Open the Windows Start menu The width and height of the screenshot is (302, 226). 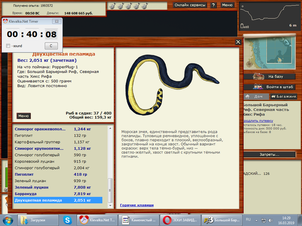(x=8, y=220)
